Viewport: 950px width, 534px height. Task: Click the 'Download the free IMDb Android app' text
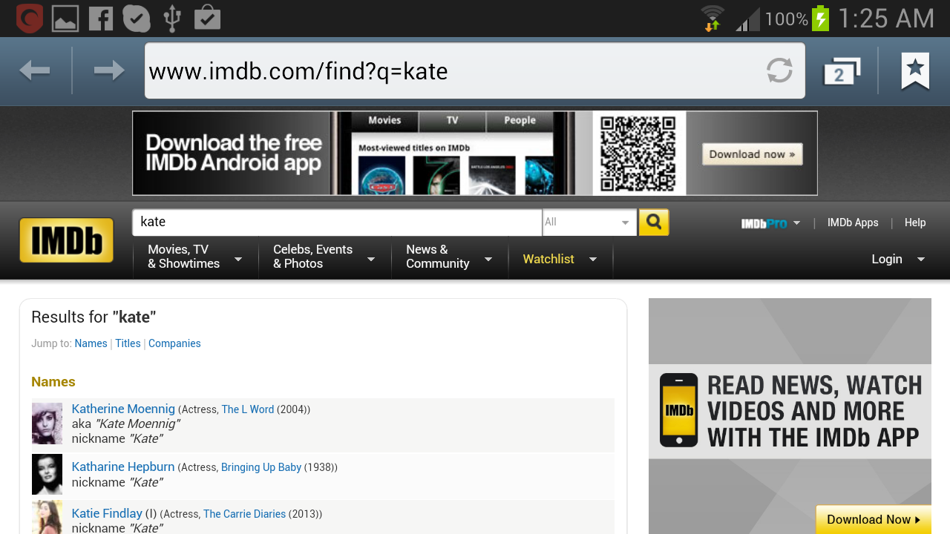234,153
